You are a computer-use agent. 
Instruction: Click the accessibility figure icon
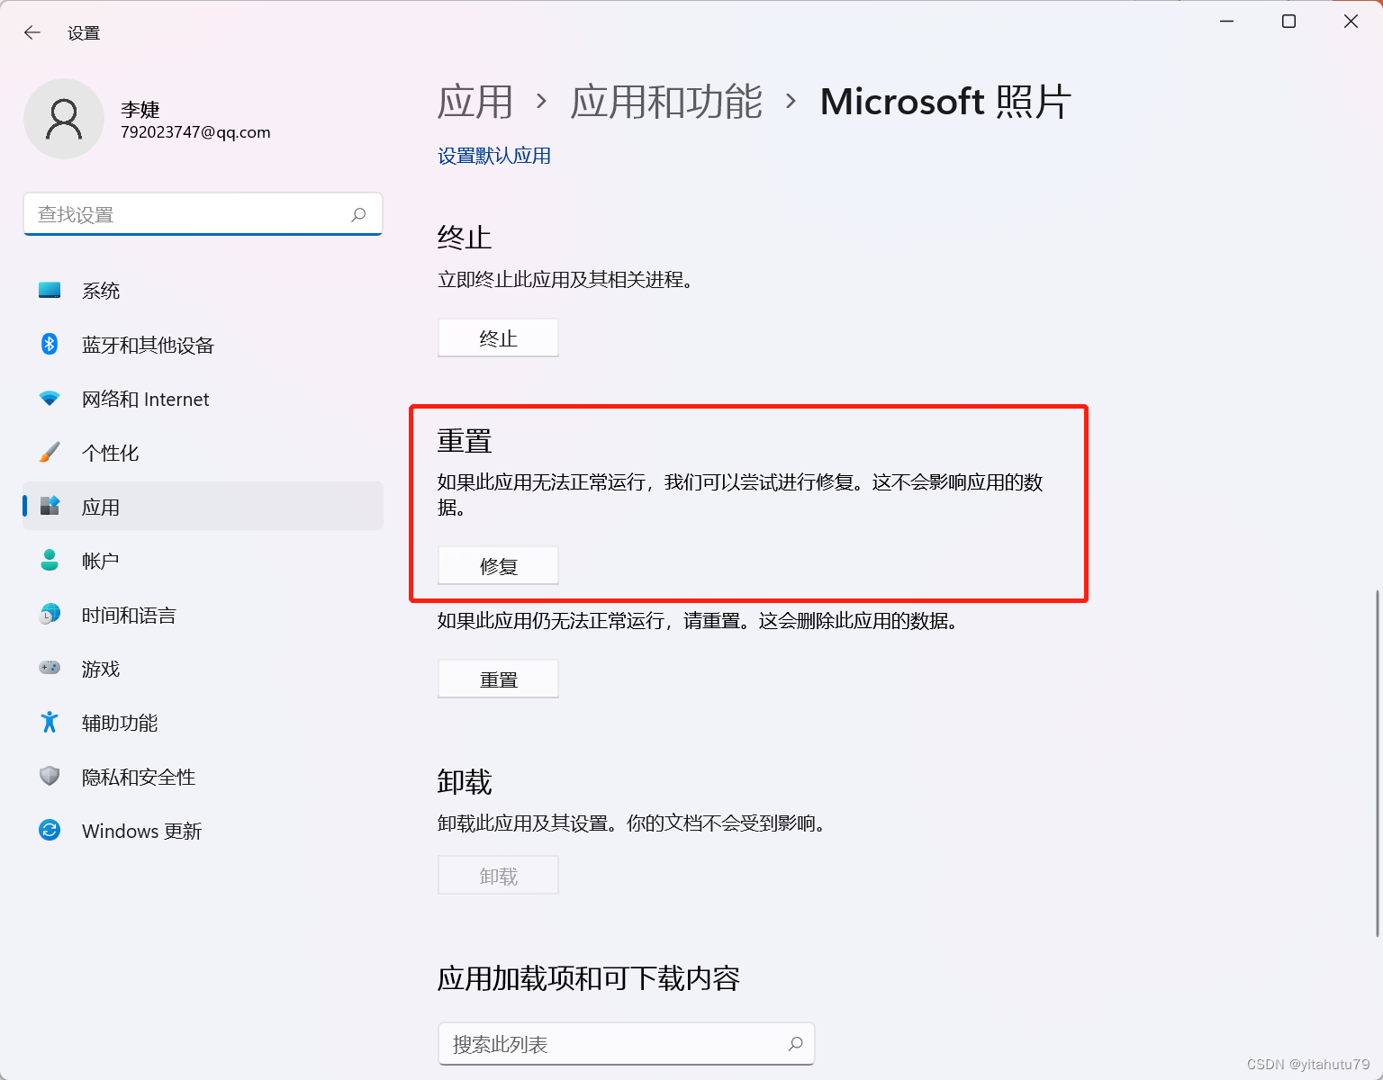coord(50,722)
